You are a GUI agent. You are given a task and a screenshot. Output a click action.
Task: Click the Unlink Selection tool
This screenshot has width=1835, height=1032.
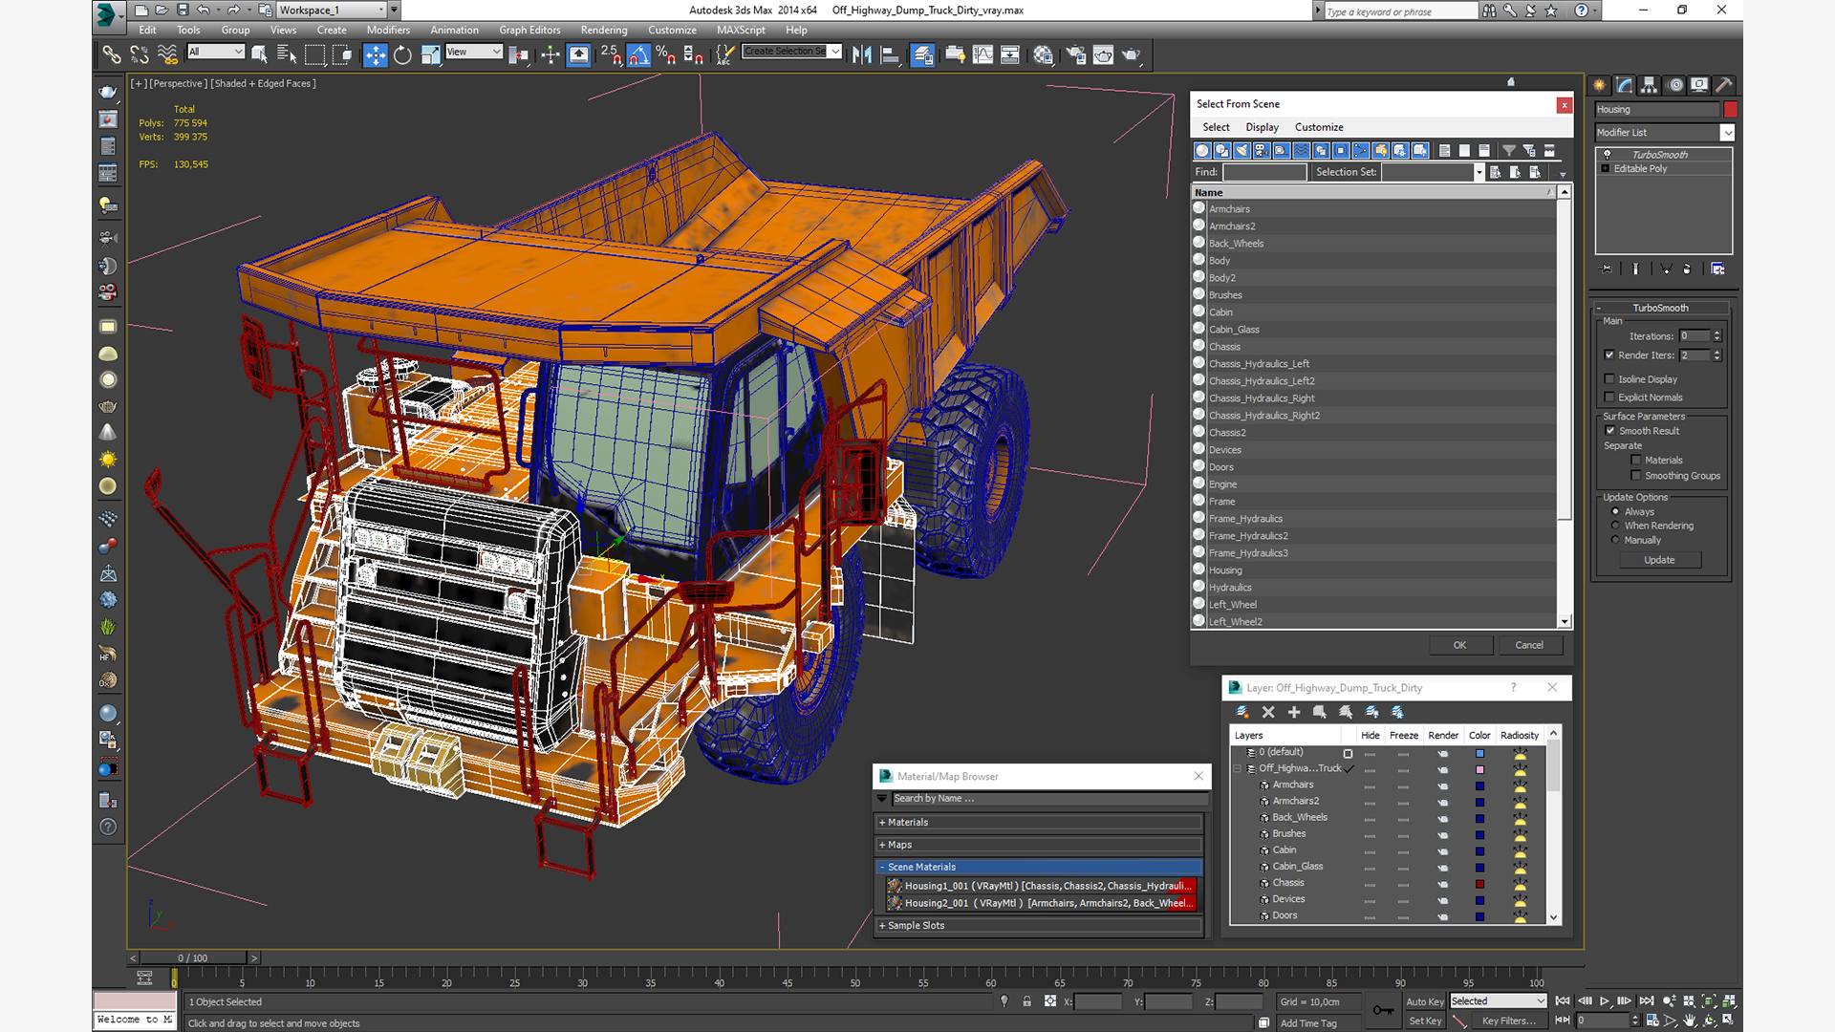point(140,54)
